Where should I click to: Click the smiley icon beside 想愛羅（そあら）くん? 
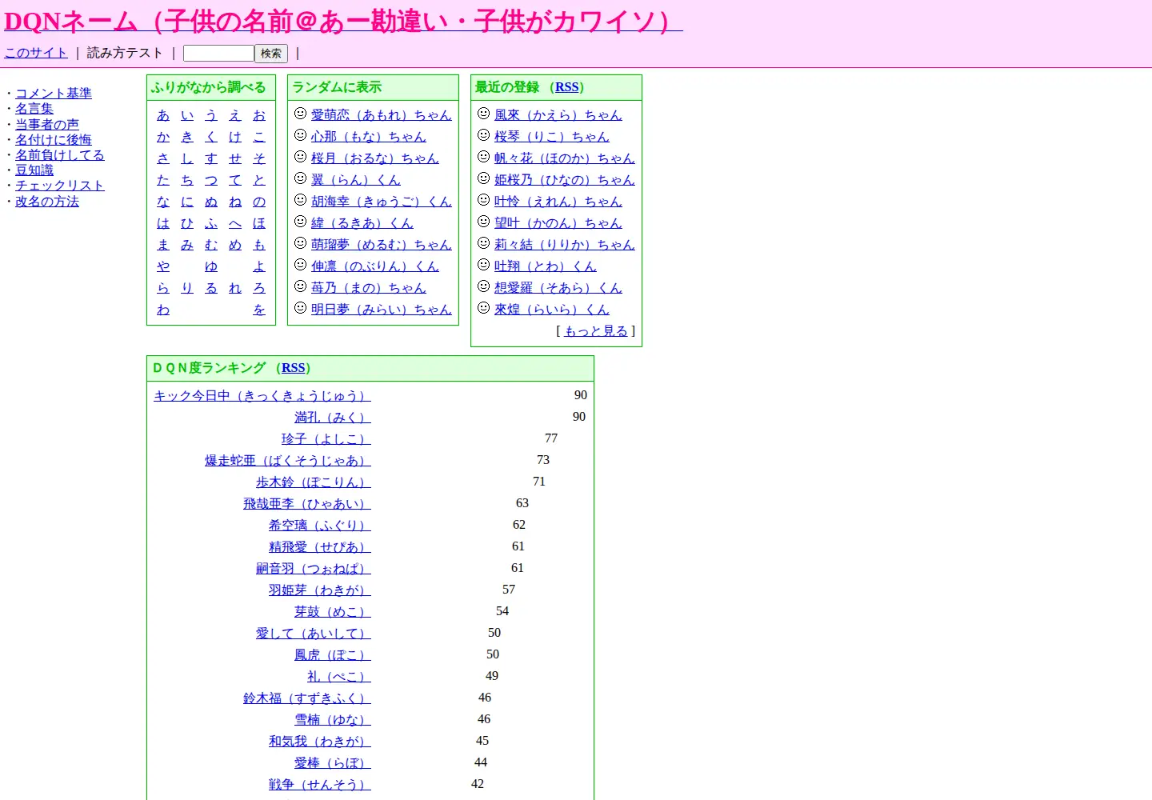[x=483, y=286]
